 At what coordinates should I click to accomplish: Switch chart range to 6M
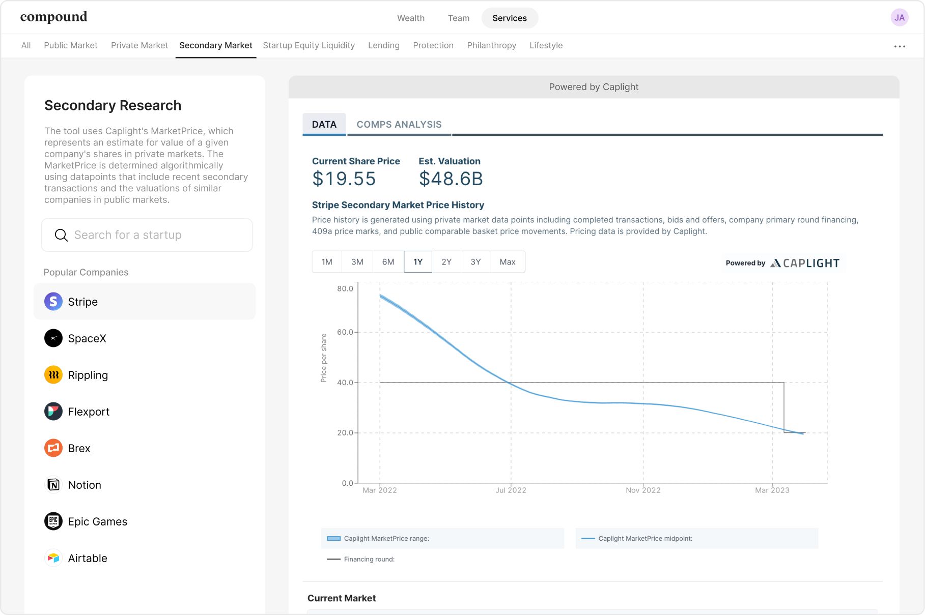click(x=388, y=262)
